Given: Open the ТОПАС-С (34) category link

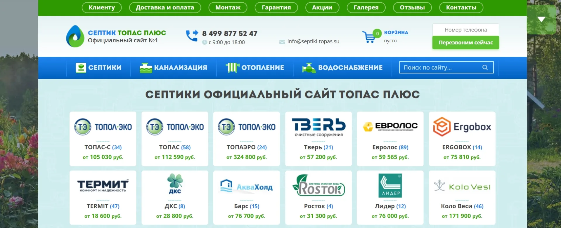Looking at the screenshot, I should pyautogui.click(x=103, y=147).
